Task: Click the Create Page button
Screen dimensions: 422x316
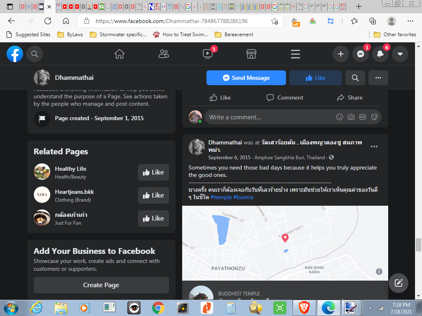Action: pyautogui.click(x=101, y=285)
